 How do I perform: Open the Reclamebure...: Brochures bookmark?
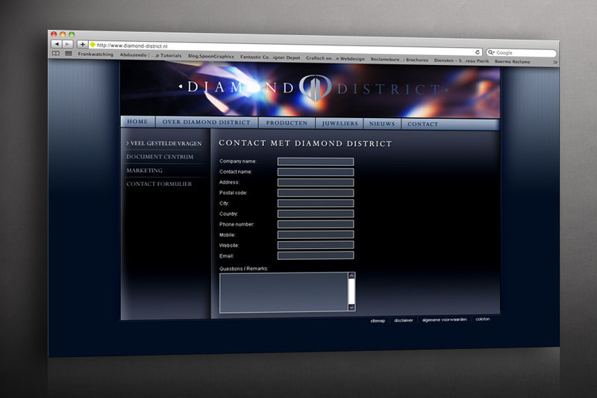click(x=399, y=60)
